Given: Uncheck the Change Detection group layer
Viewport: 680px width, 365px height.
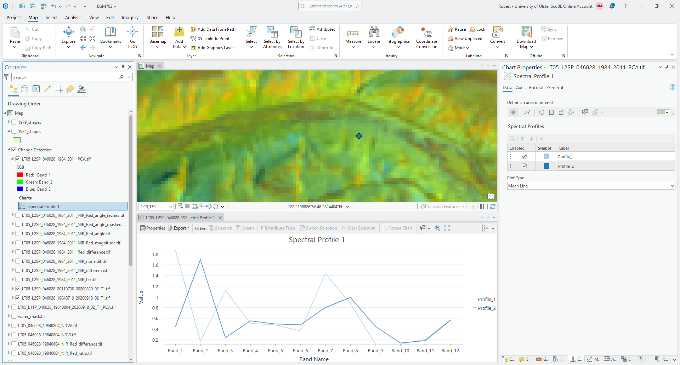Looking at the screenshot, I should (x=14, y=150).
